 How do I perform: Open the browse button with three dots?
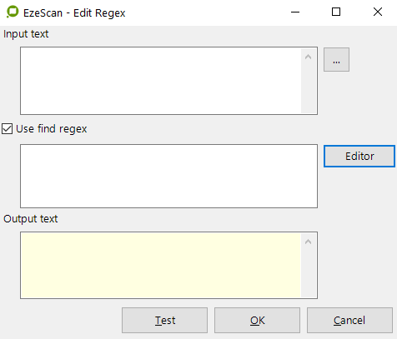click(x=336, y=60)
